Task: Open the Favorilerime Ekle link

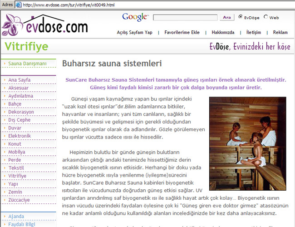Action: pyautogui.click(x=182, y=33)
